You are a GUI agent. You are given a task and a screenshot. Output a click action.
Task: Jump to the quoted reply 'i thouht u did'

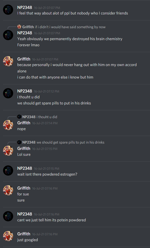coord(47,117)
